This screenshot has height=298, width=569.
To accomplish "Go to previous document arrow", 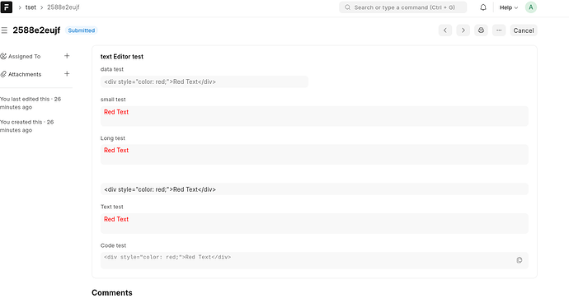I will (445, 30).
